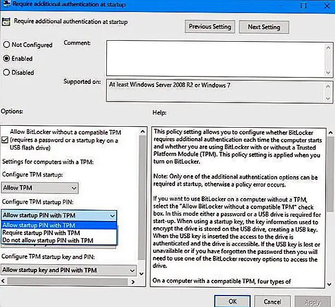Image resolution: width=335 pixels, height=307 pixels.
Task: Expand the TPM startup key and PIN dropdown
Action: [131, 271]
